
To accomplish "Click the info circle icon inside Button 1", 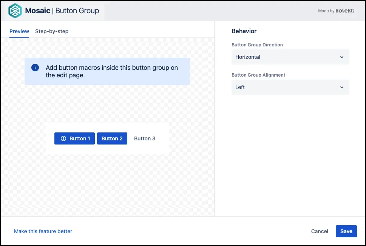I will click(x=63, y=138).
